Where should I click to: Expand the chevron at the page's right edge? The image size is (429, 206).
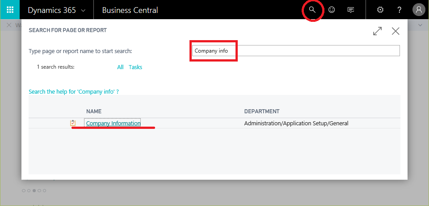tap(420, 25)
